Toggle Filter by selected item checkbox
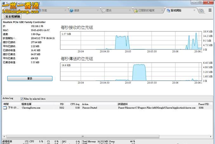This screenshot has height=144, width=215. 22,98
